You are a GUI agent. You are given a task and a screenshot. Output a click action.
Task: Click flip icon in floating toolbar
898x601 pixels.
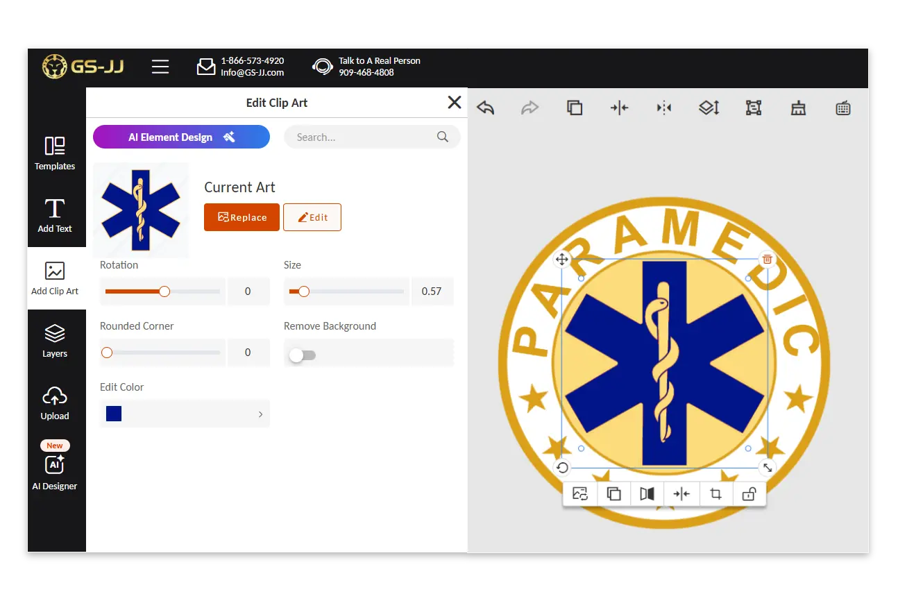[x=647, y=494]
